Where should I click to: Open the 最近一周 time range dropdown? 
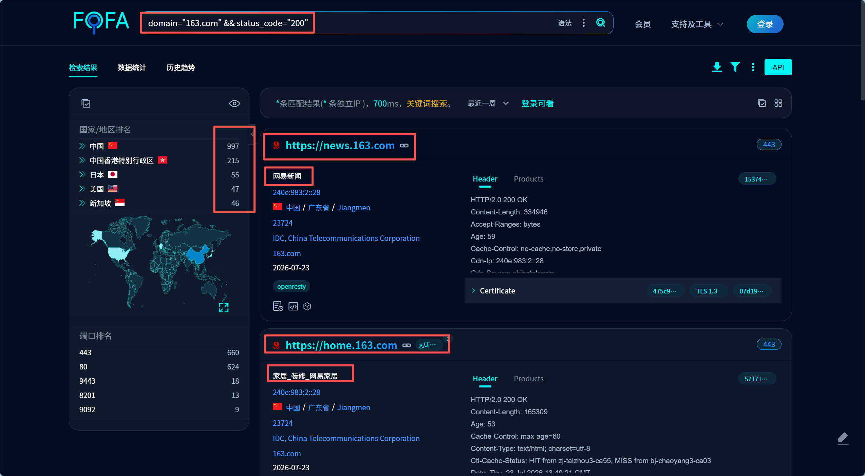coord(488,103)
